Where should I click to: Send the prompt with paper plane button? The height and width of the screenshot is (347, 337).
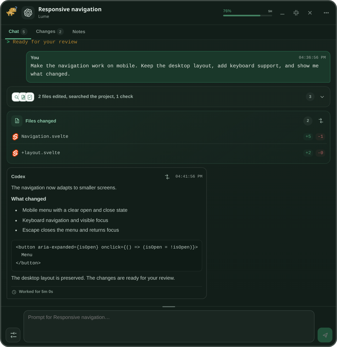pos(325,335)
